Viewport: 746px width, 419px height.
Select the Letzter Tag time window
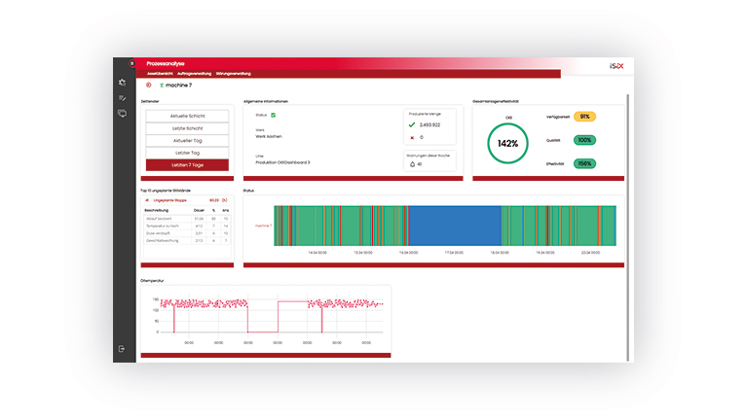(187, 153)
